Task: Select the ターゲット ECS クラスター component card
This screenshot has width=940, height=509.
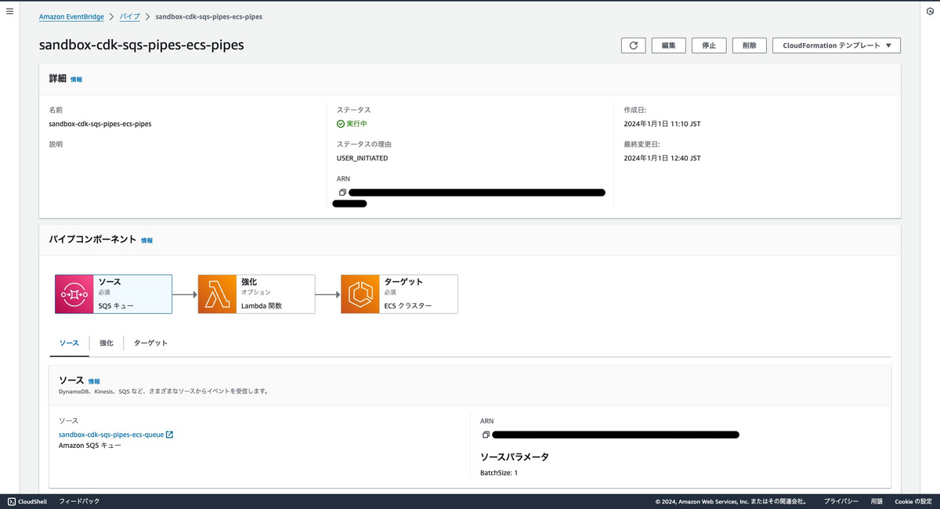Action: coord(399,294)
